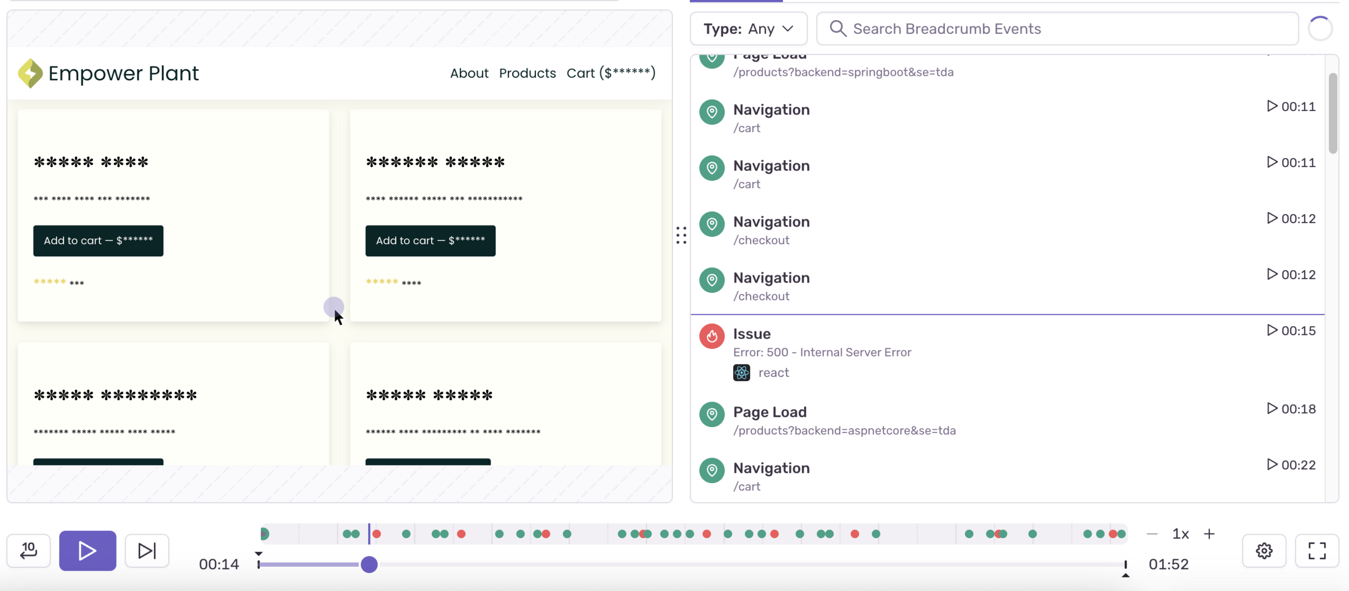The height and width of the screenshot is (591, 1349).
Task: Increase playback speed with plus
Action: pyautogui.click(x=1209, y=534)
